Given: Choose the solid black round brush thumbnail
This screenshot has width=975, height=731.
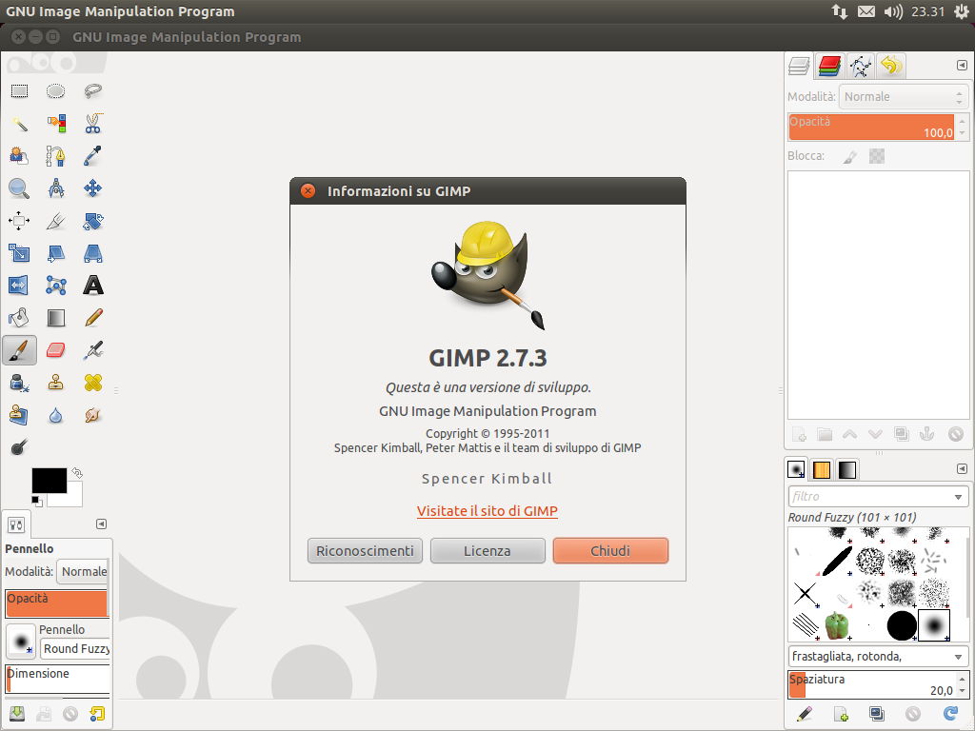Looking at the screenshot, I should coord(902,625).
